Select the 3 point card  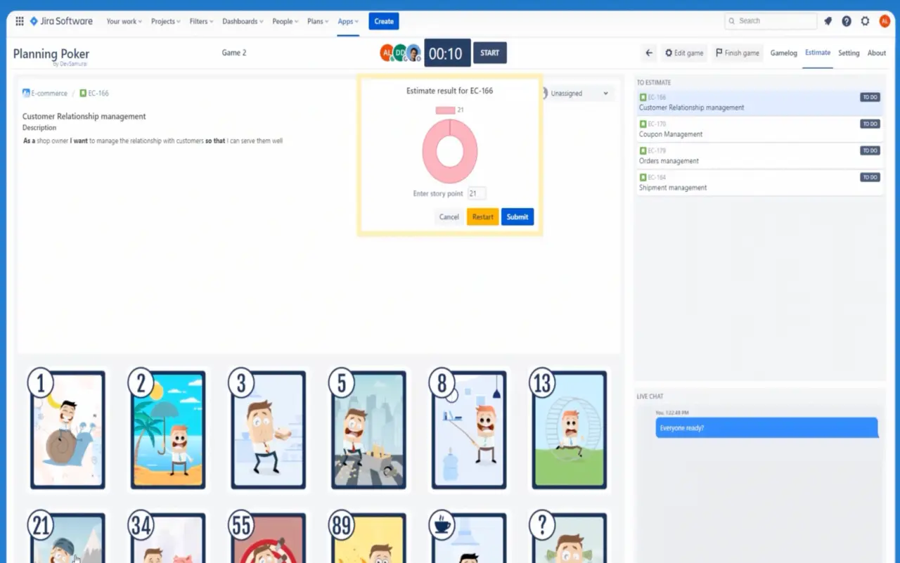pos(268,430)
